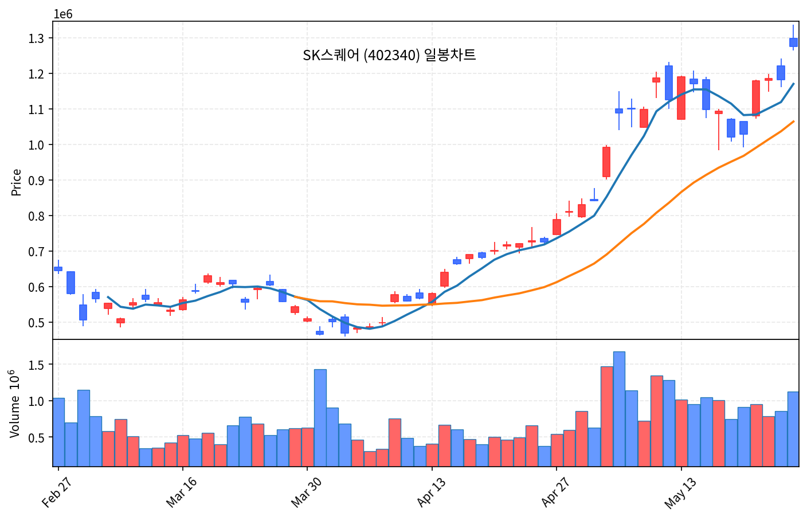Click the last volume bar on the right

point(793,429)
